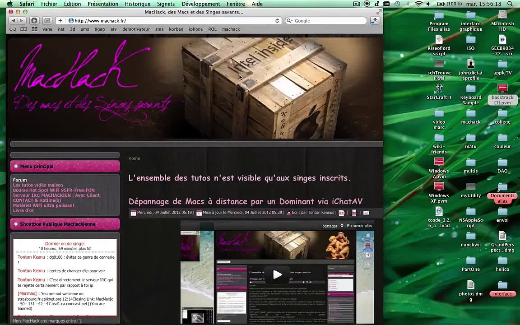Click the volume icon in the menu bar
The width and height of the screenshot is (520, 325).
(428, 4)
